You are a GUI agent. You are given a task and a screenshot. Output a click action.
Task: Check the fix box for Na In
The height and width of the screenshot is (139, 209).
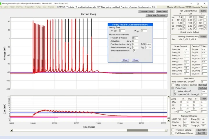click(184, 17)
